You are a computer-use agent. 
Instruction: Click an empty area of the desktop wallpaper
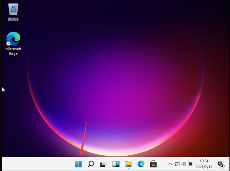pos(115,77)
